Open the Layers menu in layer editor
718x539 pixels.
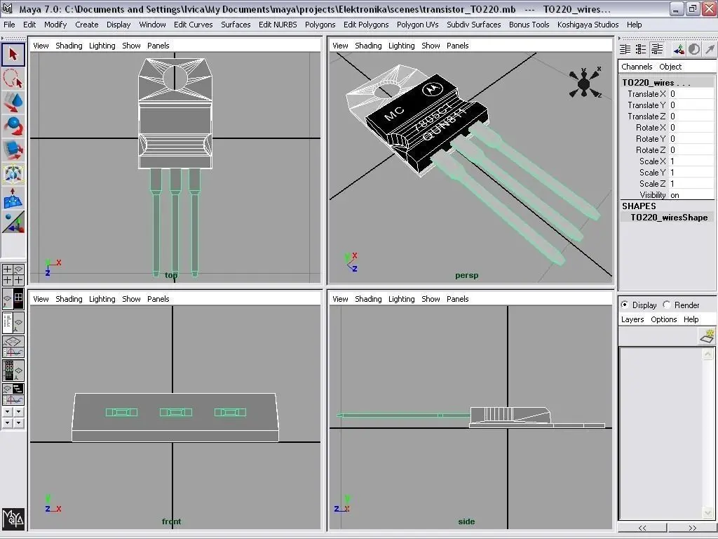(x=632, y=319)
